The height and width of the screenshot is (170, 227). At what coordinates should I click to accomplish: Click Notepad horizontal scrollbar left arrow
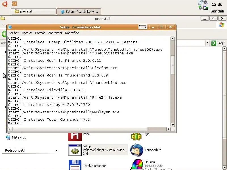(x=10, y=129)
